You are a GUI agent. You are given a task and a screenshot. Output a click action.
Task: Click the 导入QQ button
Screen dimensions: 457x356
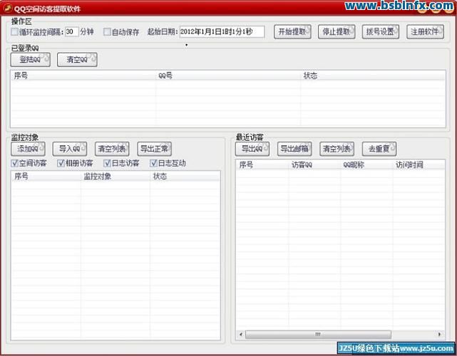tap(70, 149)
